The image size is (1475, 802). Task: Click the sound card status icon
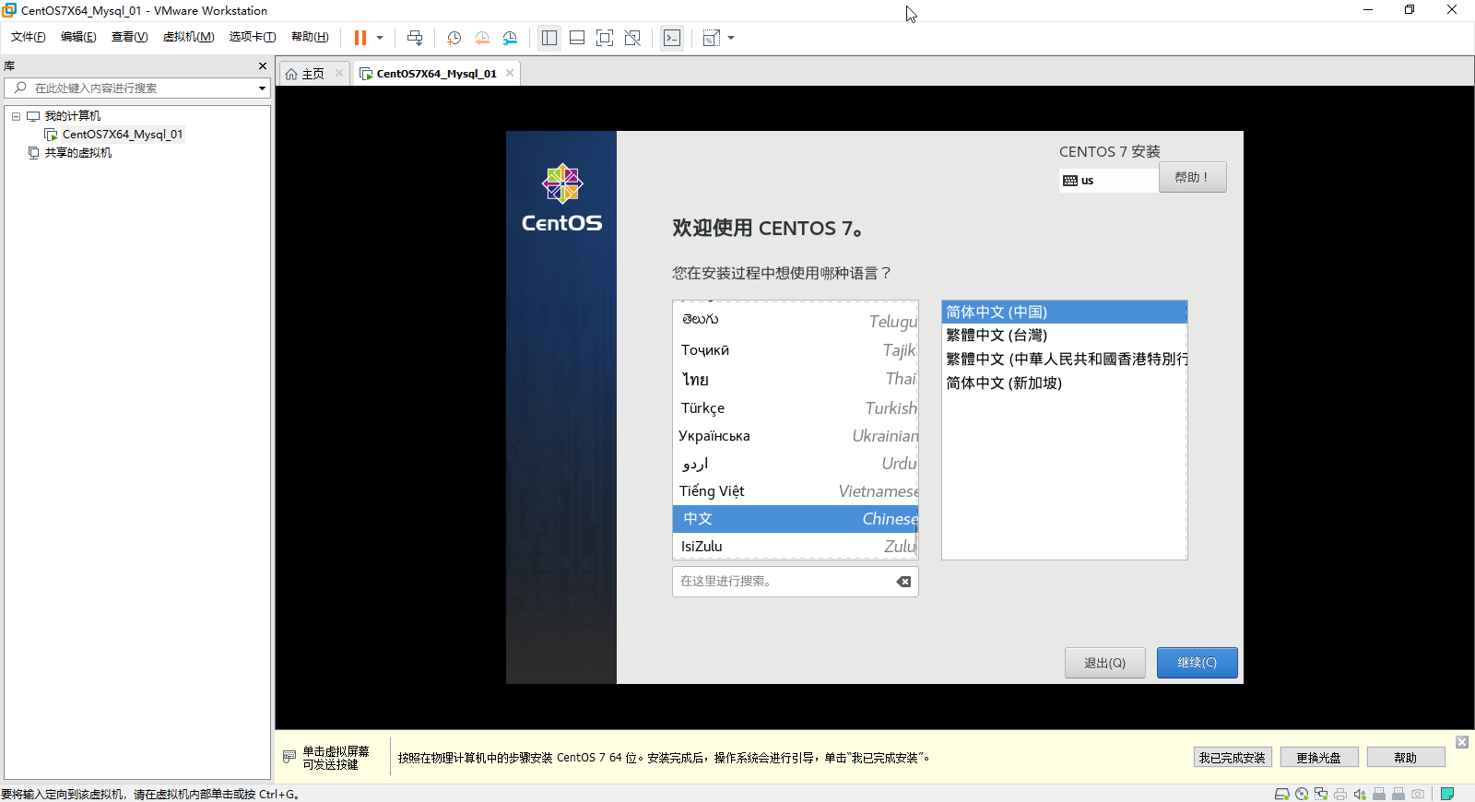[x=1360, y=794]
